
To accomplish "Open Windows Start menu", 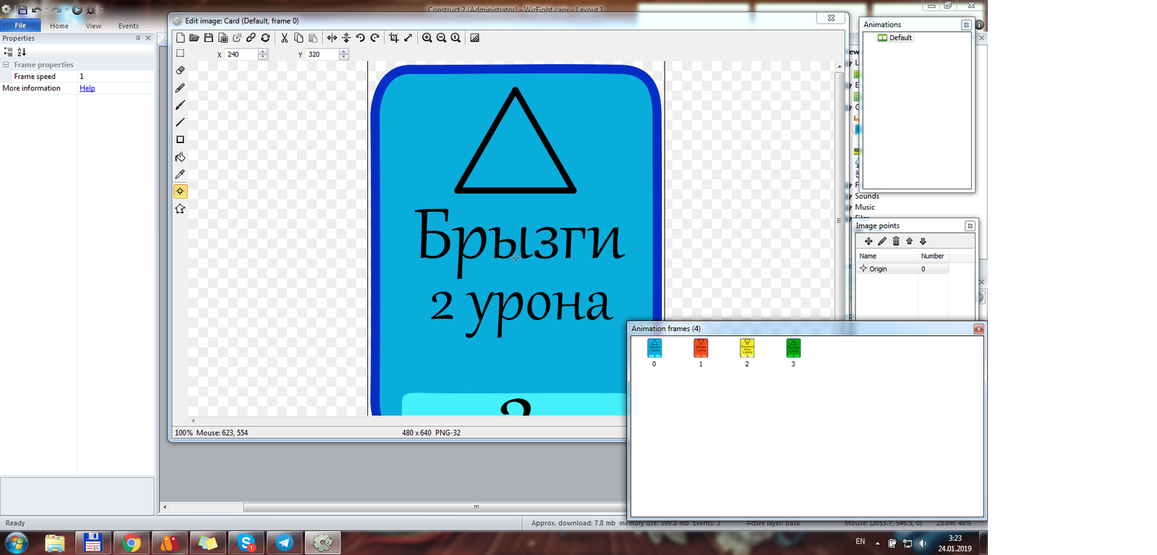I will (16, 543).
